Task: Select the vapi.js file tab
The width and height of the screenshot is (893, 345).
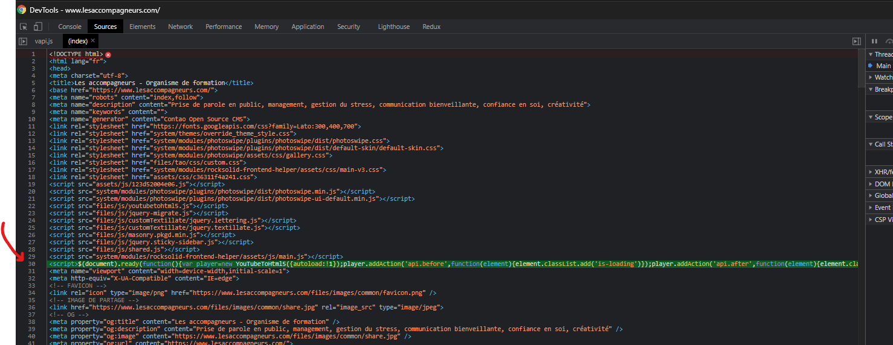Action: pyautogui.click(x=44, y=41)
